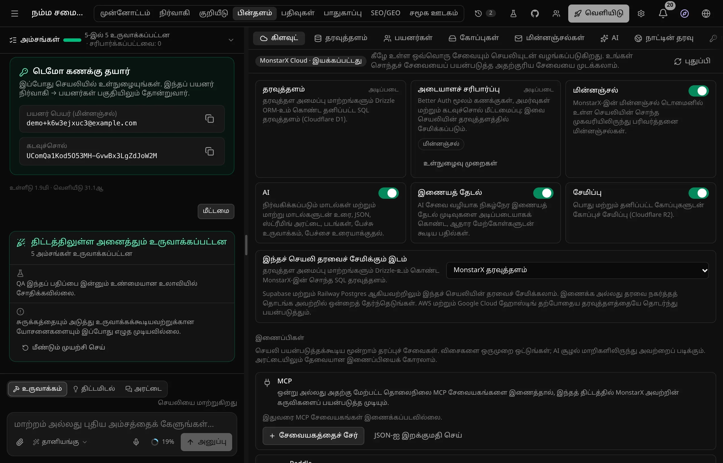This screenshot has height=463, width=723.
Task: Click the புதுப்பி refresh button
Action: click(x=692, y=61)
